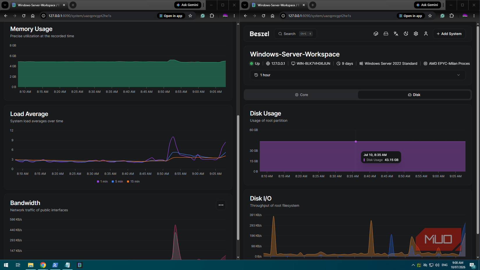
Task: Click Open in app in right window
Action: (x=411, y=16)
